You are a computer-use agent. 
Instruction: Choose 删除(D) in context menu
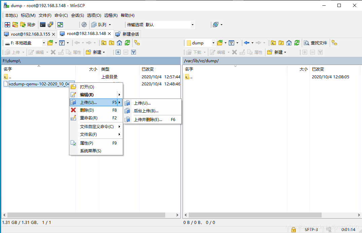tap(96, 110)
